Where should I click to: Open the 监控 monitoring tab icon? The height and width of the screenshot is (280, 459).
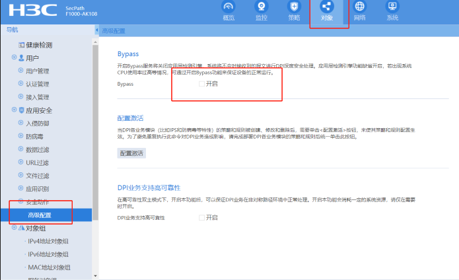click(261, 7)
